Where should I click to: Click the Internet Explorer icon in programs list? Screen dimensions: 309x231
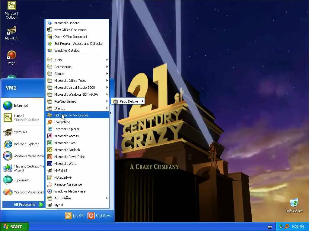[x=50, y=129]
